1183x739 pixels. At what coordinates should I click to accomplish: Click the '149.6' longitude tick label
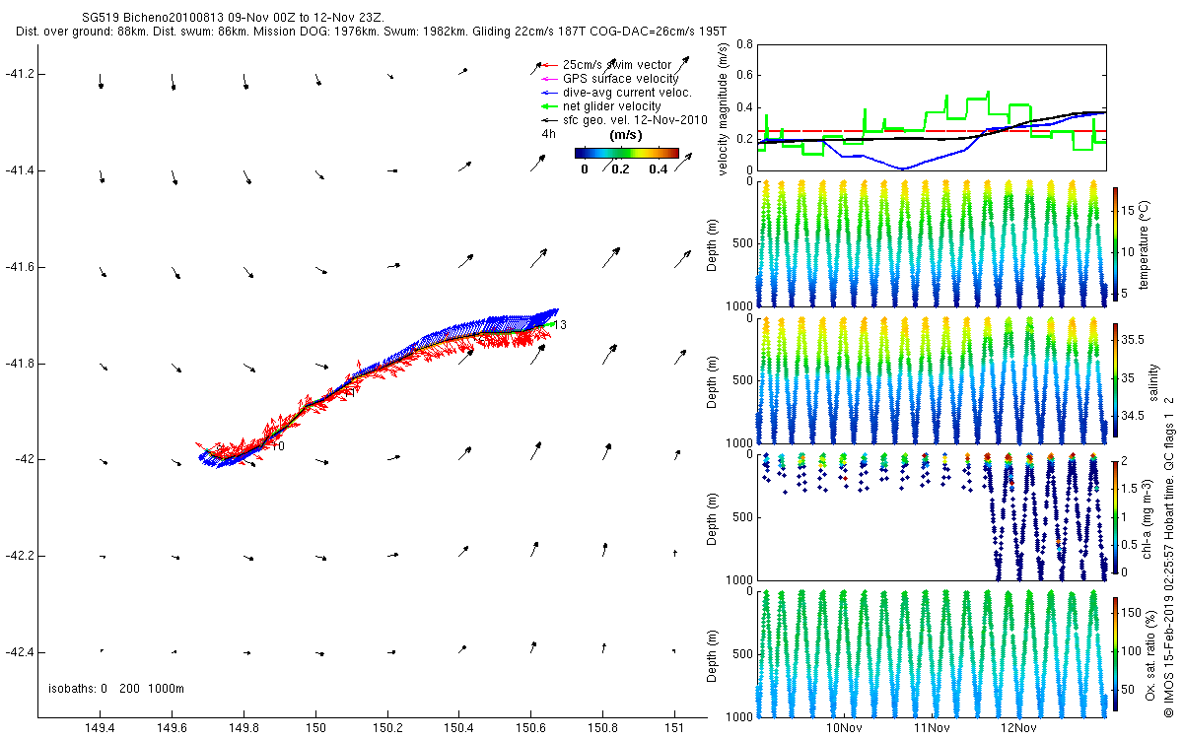[x=172, y=728]
